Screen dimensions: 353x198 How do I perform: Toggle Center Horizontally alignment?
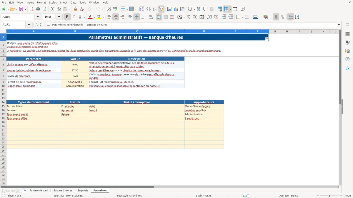(116, 17)
